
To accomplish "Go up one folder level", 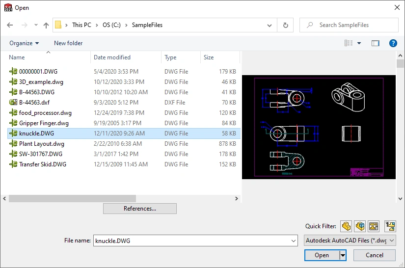I will click(x=46, y=25).
